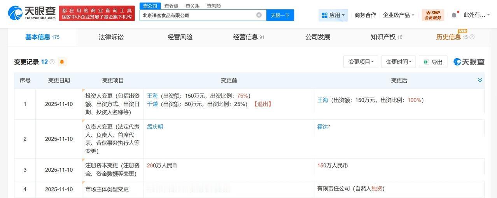Click the 市场主体类型变更 item in row 4

tap(107, 189)
